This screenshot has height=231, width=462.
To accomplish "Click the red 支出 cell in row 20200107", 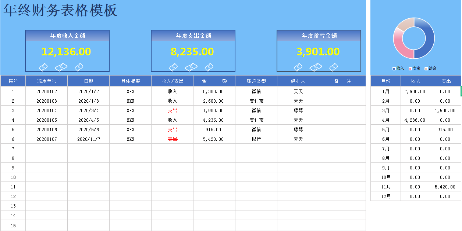I will coord(173,139).
